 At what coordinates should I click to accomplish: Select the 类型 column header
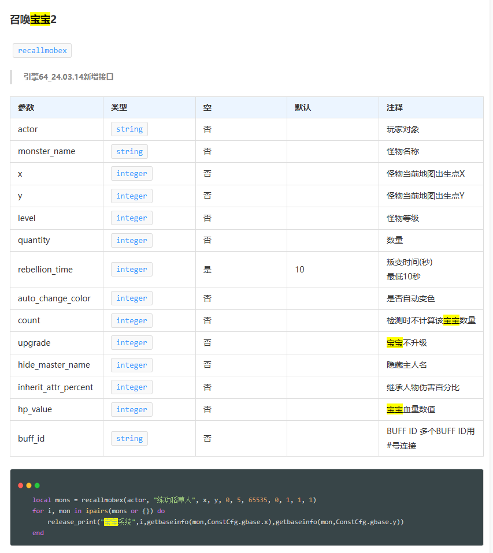[x=119, y=107]
